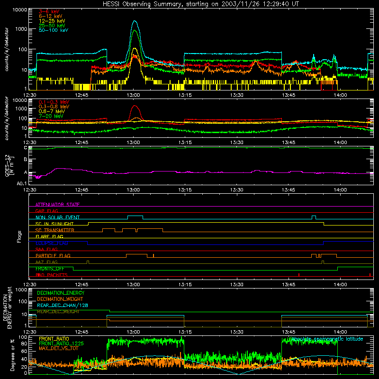Click the DECIMATION ENERGY or weight axis label
This screenshot has height=379, width=379.
coord(7,307)
